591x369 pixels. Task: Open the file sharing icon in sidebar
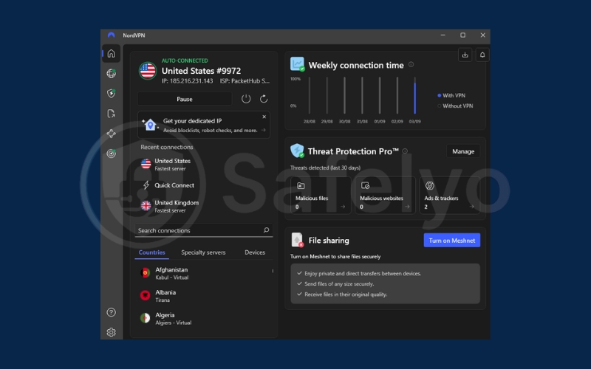tap(112, 114)
